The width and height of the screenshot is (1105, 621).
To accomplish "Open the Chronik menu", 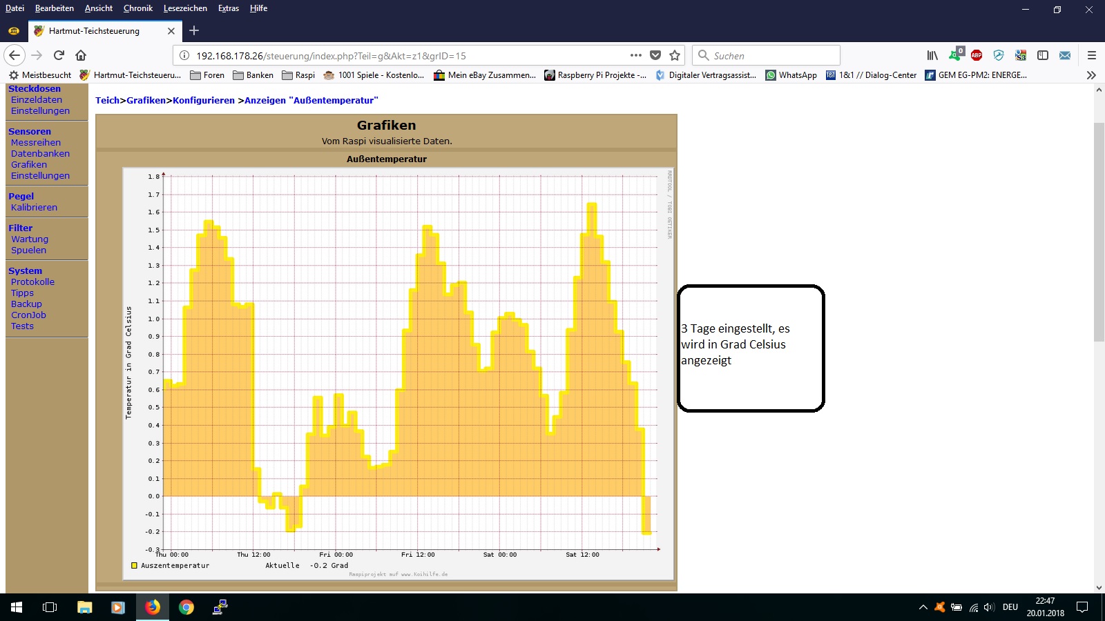I will point(137,8).
